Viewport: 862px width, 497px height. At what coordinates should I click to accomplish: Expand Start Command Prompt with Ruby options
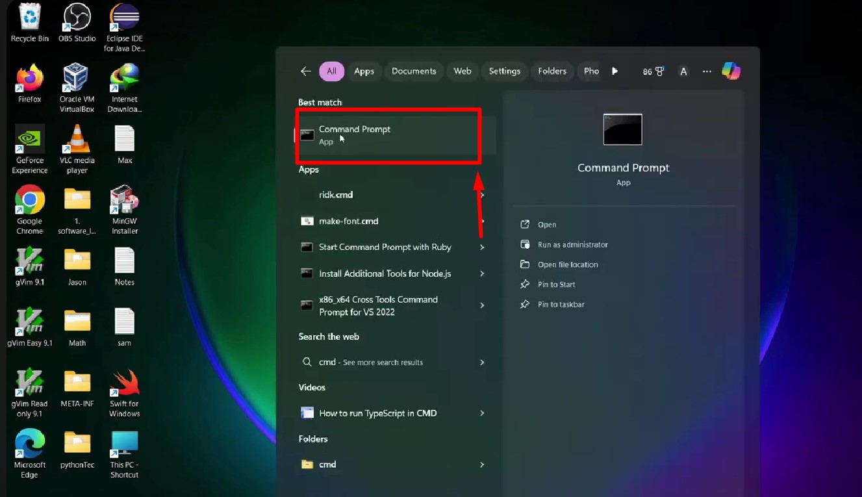pyautogui.click(x=482, y=248)
